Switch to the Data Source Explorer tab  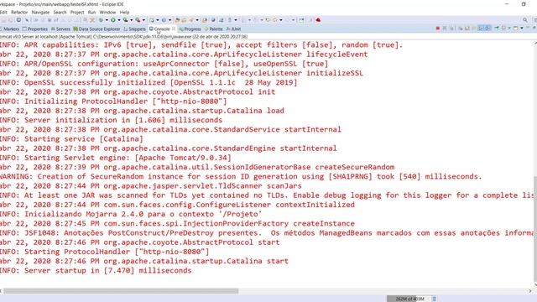(x=96, y=29)
